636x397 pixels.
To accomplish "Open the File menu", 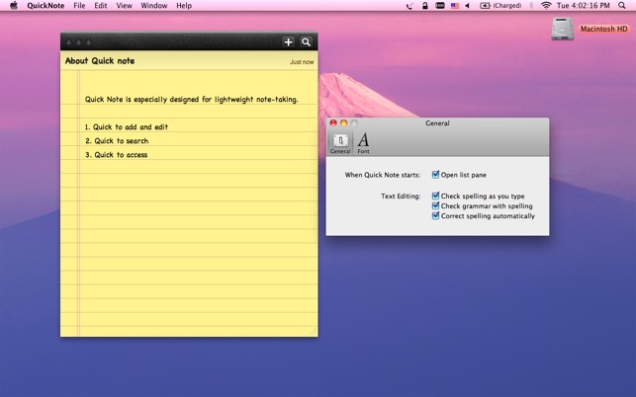I will coord(79,6).
